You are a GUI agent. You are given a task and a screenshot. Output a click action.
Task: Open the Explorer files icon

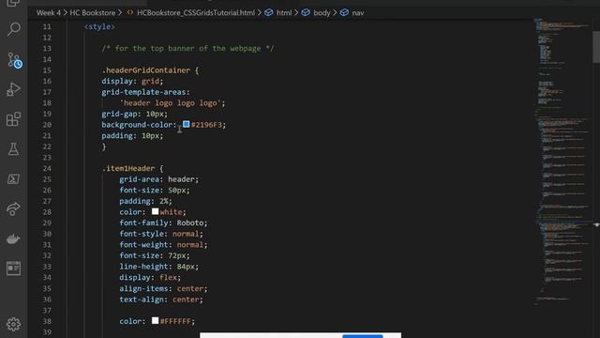14,3
